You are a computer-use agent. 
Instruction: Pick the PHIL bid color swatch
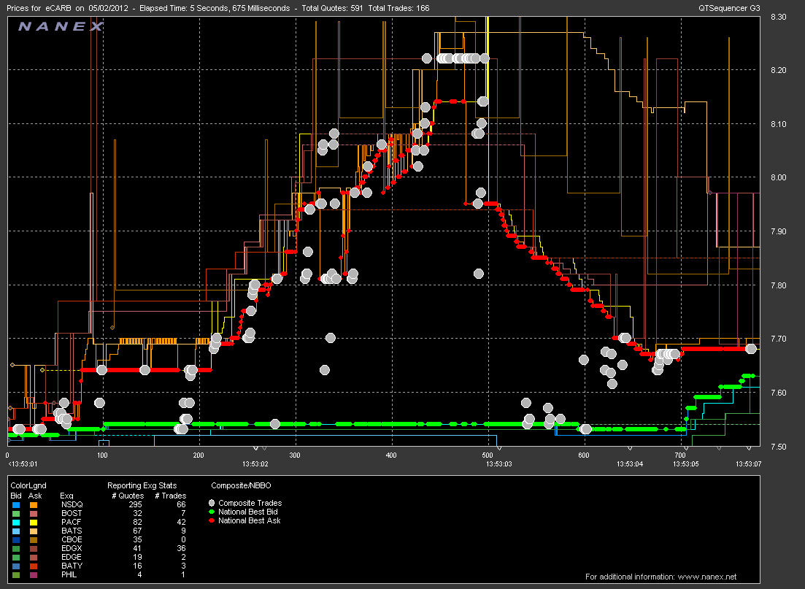click(x=16, y=574)
